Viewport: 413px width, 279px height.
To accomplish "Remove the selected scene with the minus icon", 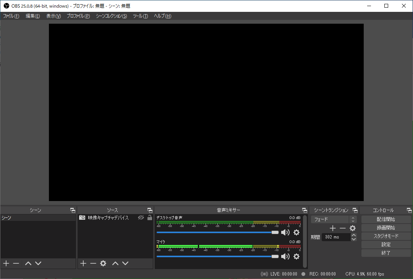I will coord(16,263).
